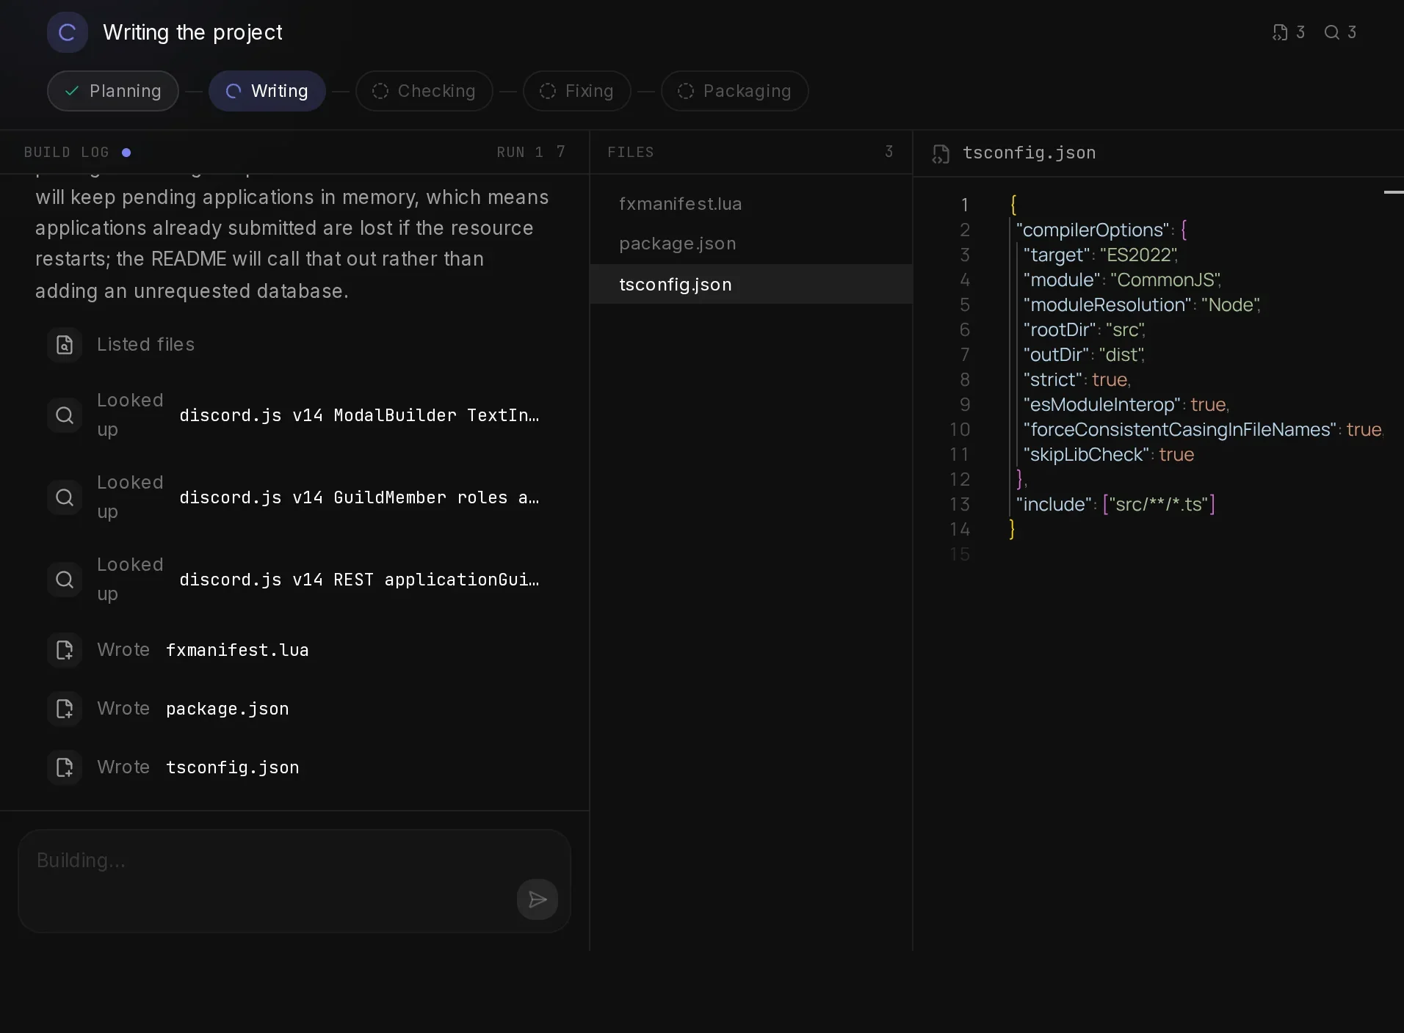The height and width of the screenshot is (1033, 1404).
Task: Click the Planning checkmark icon
Action: [x=72, y=91]
